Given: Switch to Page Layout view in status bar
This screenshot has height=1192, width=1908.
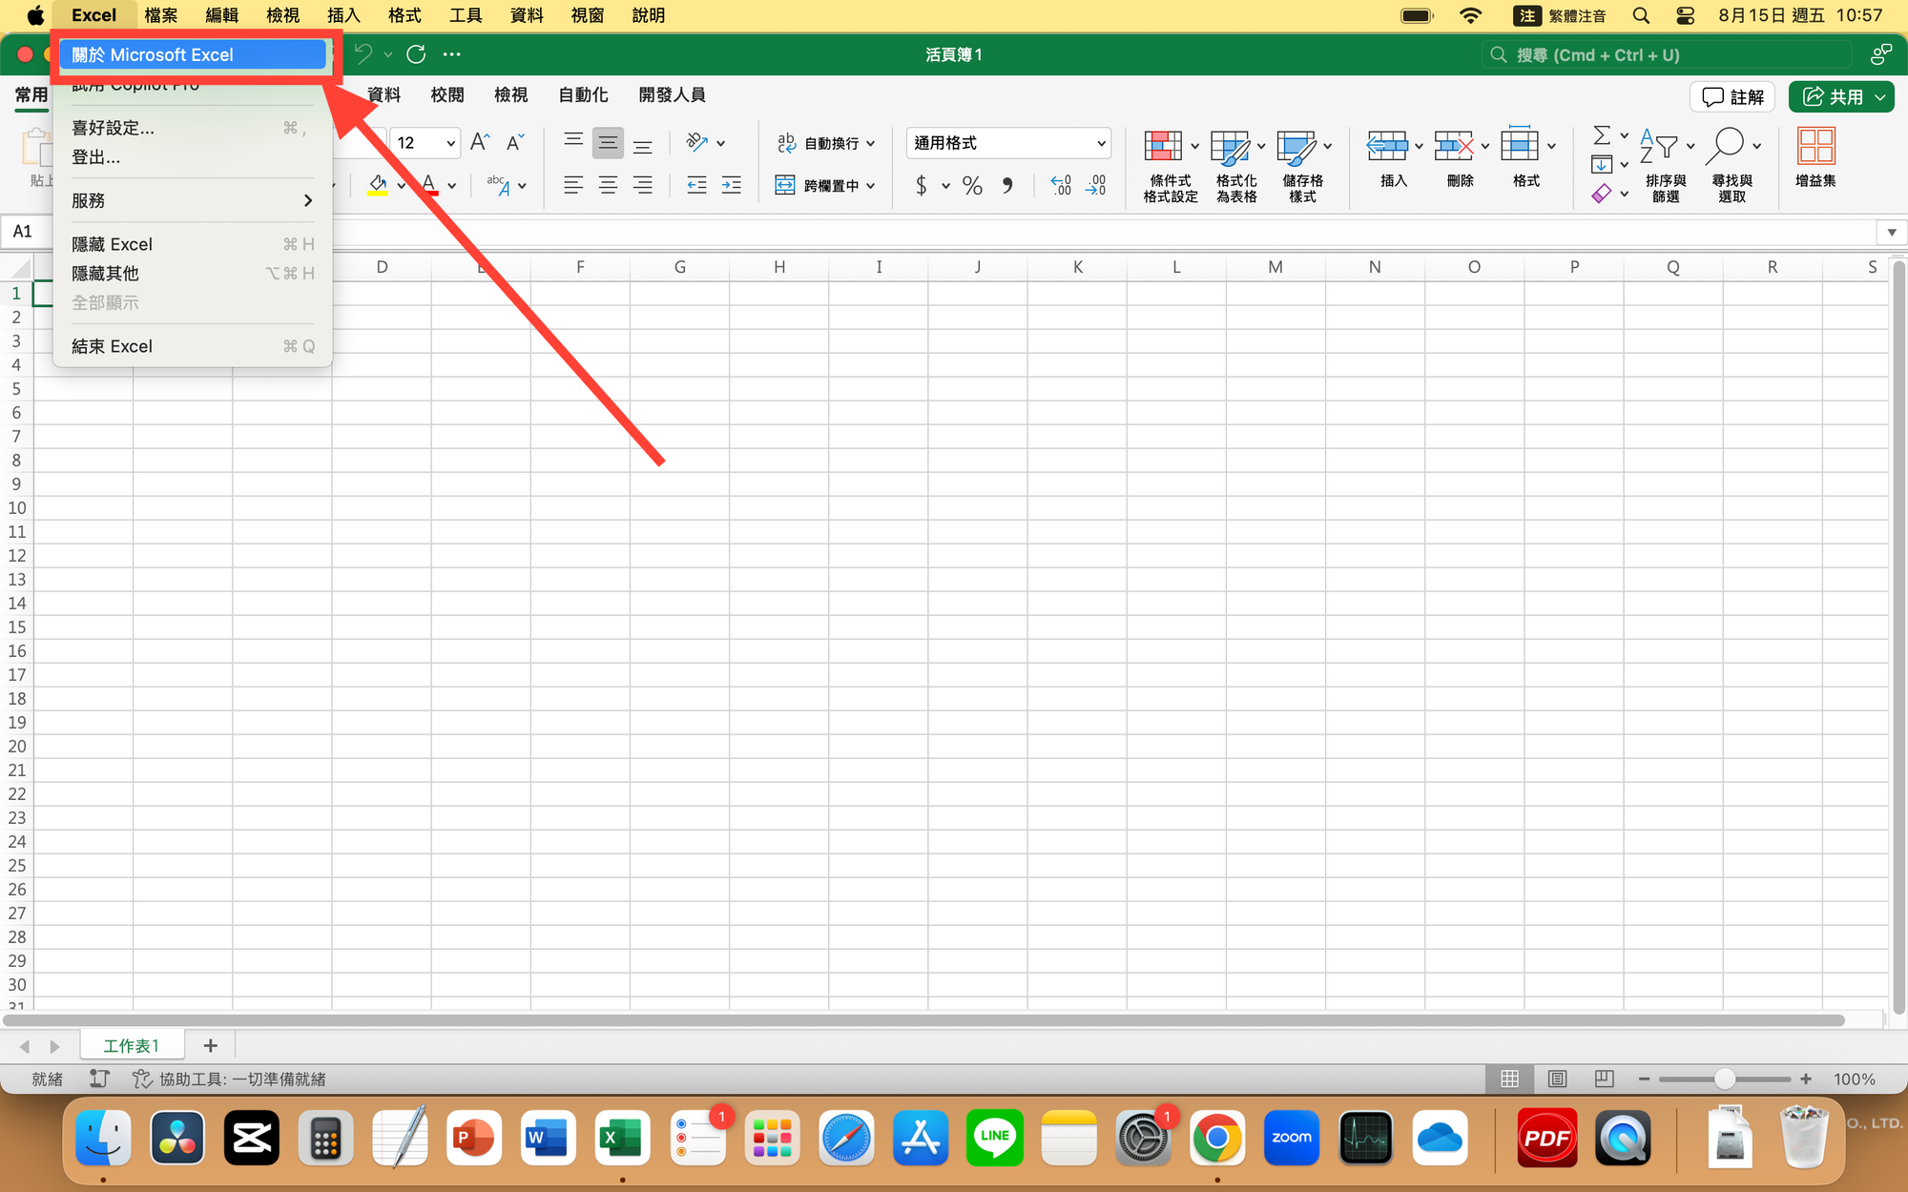Looking at the screenshot, I should [x=1557, y=1079].
